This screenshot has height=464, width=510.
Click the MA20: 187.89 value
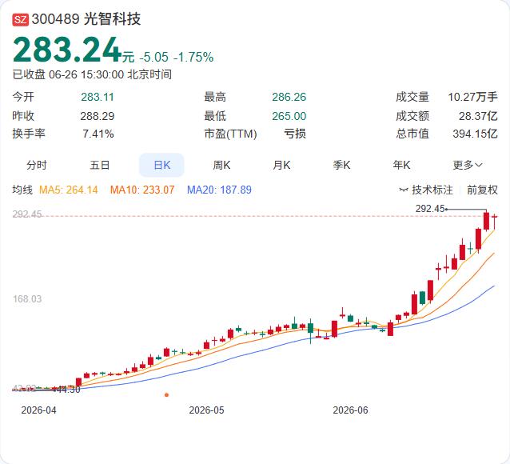click(x=219, y=190)
